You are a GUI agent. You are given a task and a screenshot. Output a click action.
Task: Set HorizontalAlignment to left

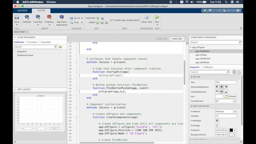coord(217,87)
